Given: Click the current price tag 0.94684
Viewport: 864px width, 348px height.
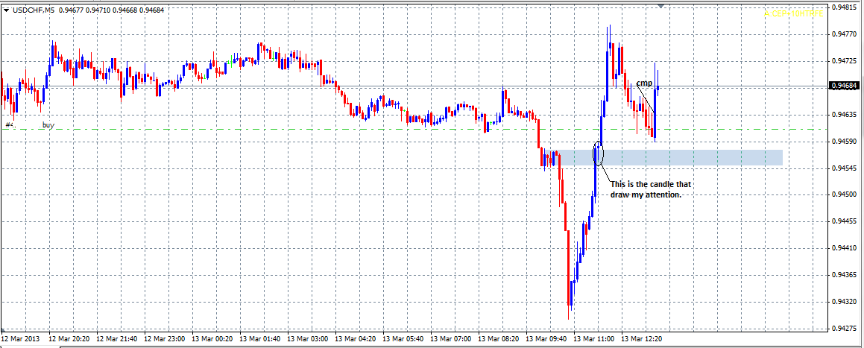Looking at the screenshot, I should (844, 86).
